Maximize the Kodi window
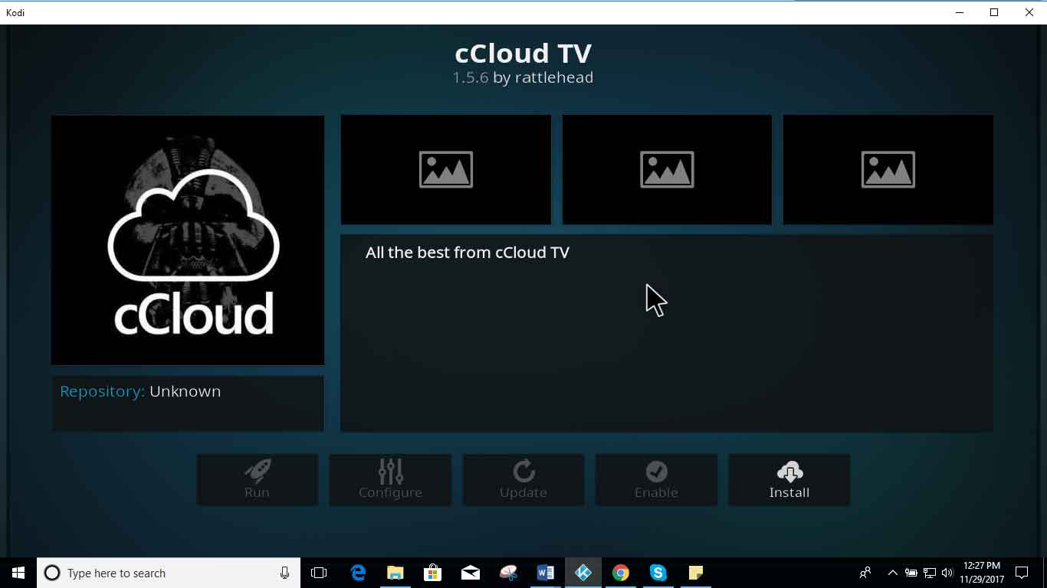 [994, 12]
